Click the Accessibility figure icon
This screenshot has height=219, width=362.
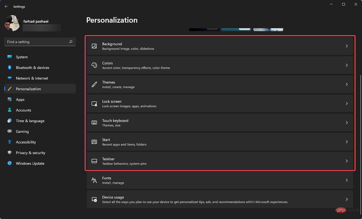[x=10, y=142]
